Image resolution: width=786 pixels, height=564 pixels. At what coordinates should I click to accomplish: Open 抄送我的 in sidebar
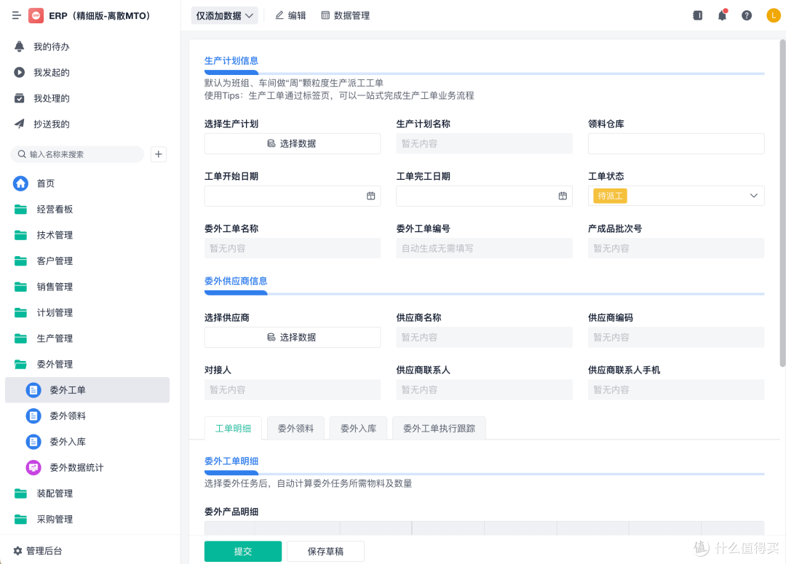[x=51, y=124]
